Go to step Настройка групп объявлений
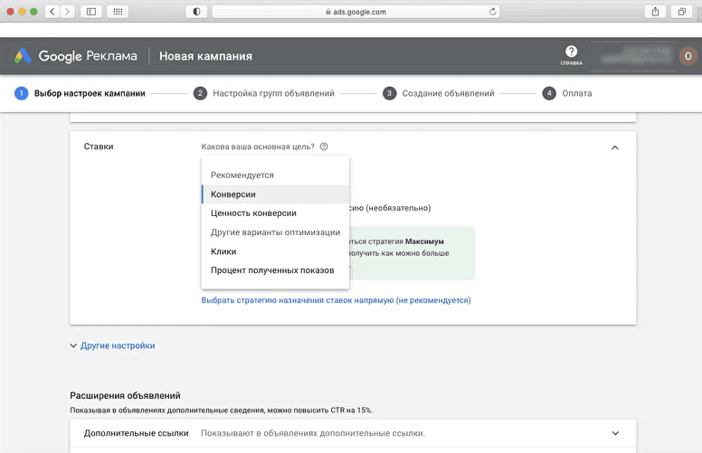702x453 pixels. (273, 93)
